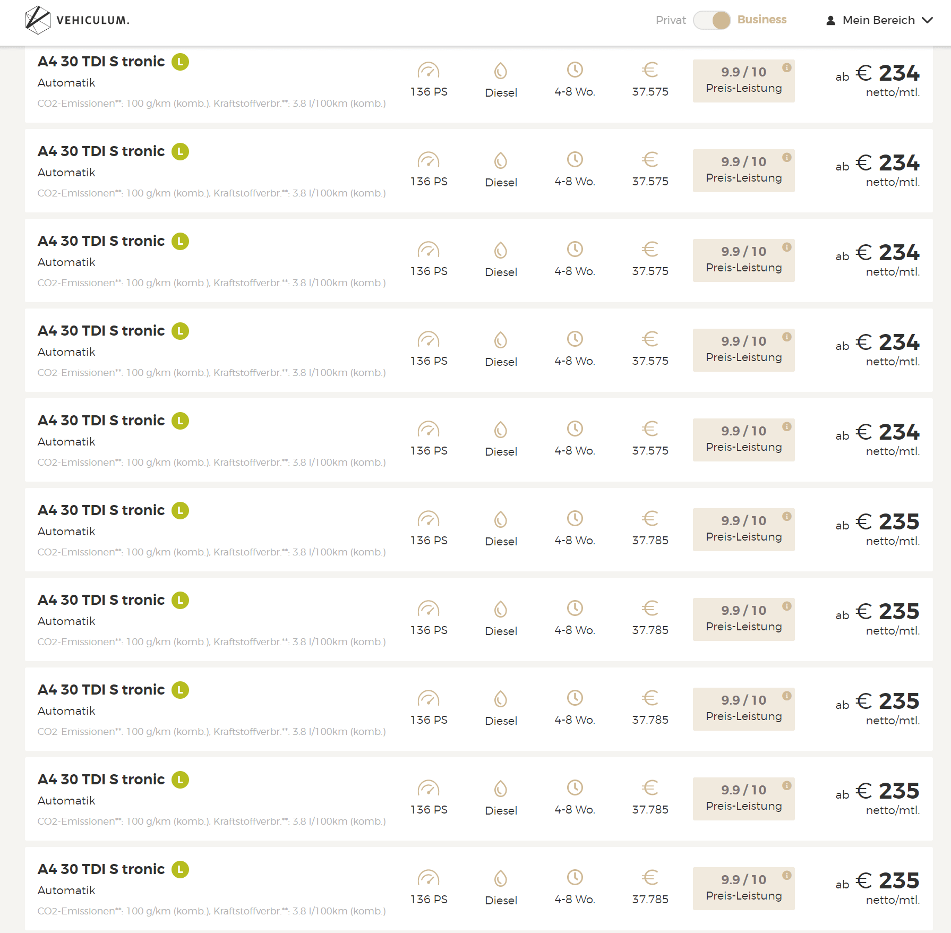Click clock delivery icon in fourth listing

(x=575, y=339)
